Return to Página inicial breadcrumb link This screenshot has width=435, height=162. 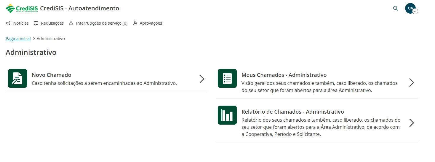click(x=18, y=39)
